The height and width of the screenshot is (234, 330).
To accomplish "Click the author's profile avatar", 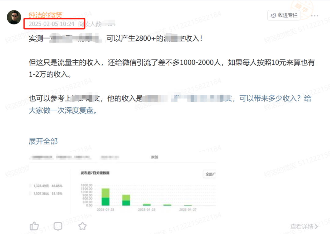I will [x=14, y=17].
